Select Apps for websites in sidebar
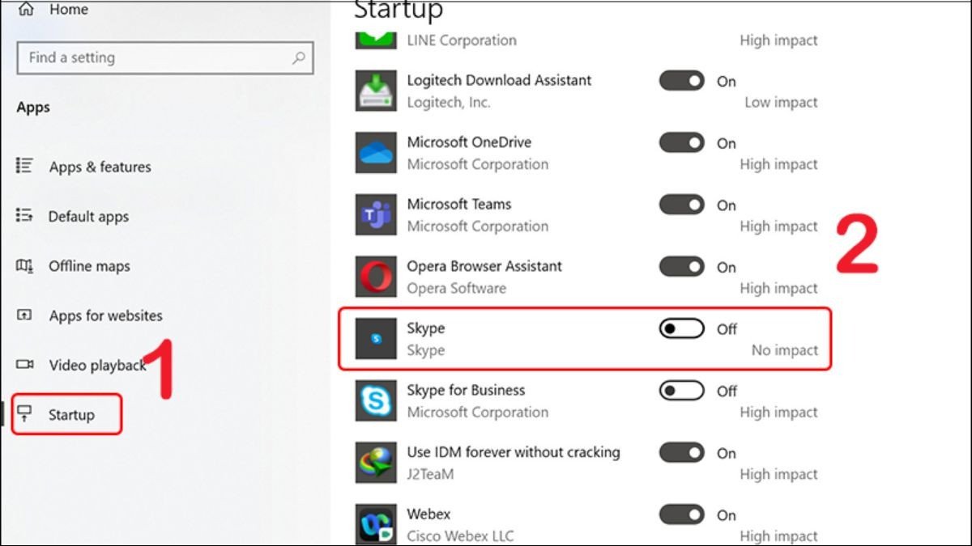This screenshot has width=972, height=546. click(x=104, y=315)
